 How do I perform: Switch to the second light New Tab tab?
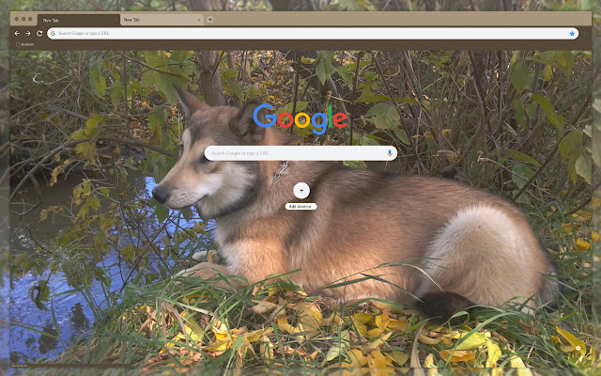point(162,20)
